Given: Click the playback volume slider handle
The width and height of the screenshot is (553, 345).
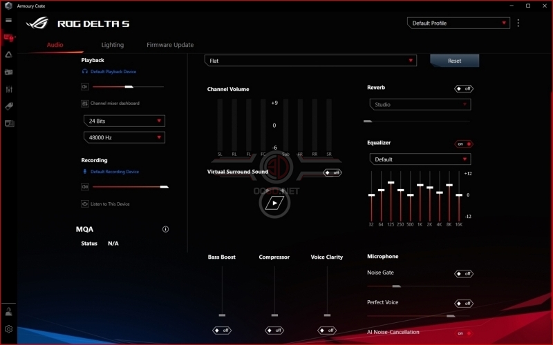Looking at the screenshot, I should tap(129, 87).
